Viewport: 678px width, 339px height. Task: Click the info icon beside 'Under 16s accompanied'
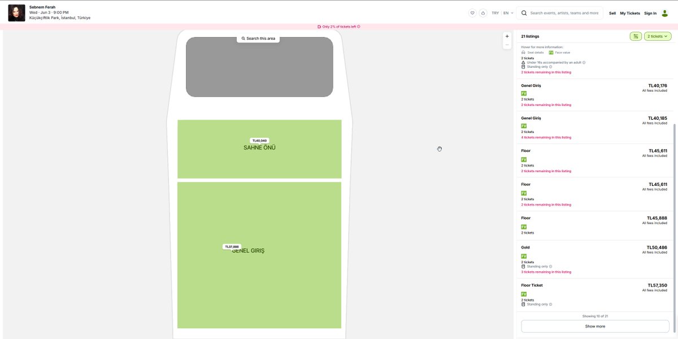tap(584, 62)
